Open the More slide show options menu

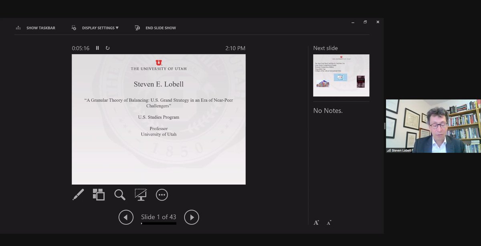pyautogui.click(x=162, y=195)
